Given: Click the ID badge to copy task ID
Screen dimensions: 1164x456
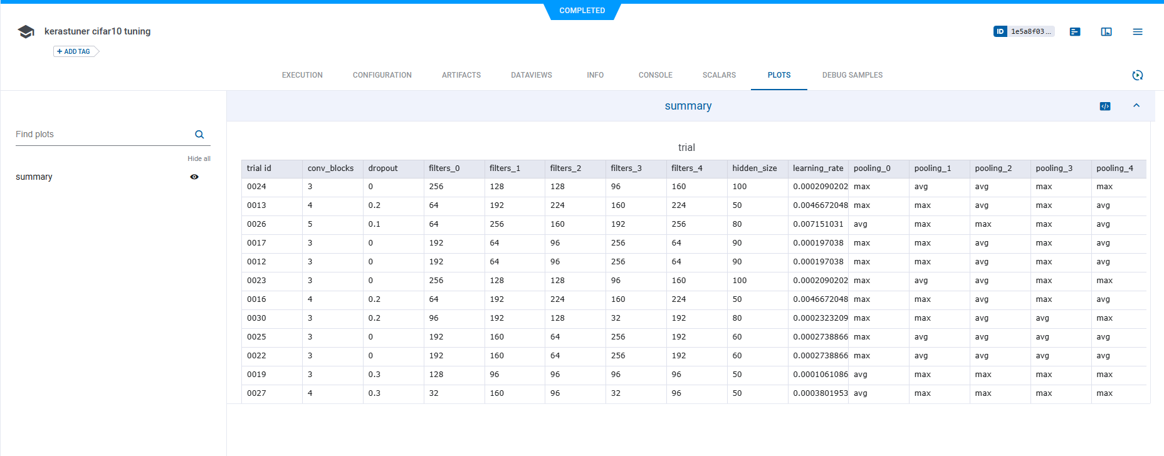Looking at the screenshot, I should [x=1024, y=31].
